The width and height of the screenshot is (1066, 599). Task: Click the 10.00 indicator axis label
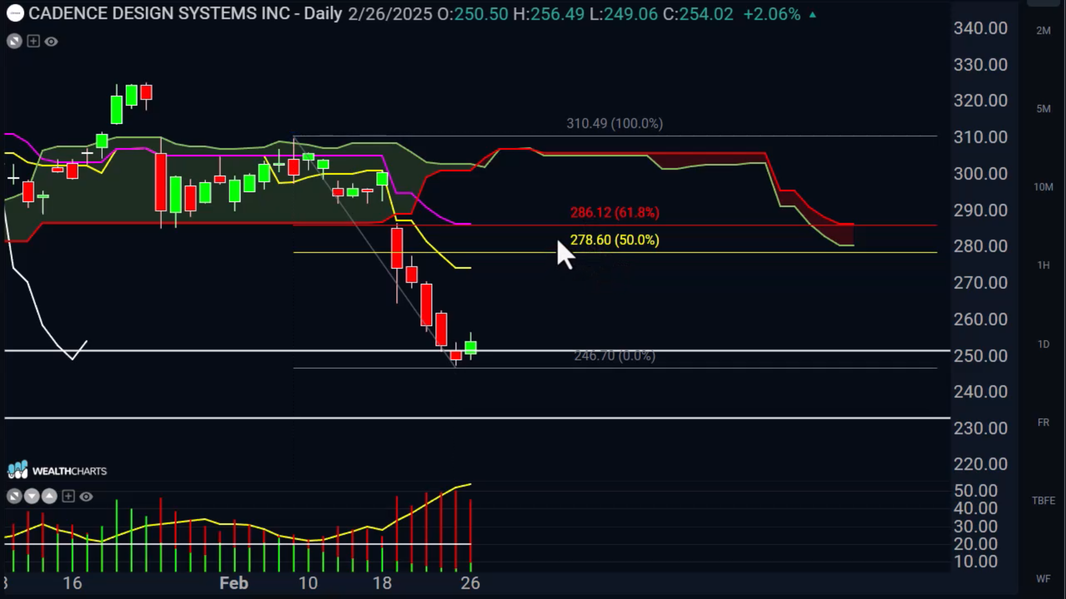[x=976, y=561]
